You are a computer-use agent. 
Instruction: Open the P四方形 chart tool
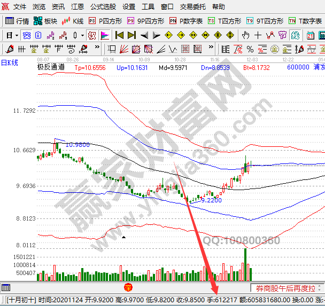point(105,21)
